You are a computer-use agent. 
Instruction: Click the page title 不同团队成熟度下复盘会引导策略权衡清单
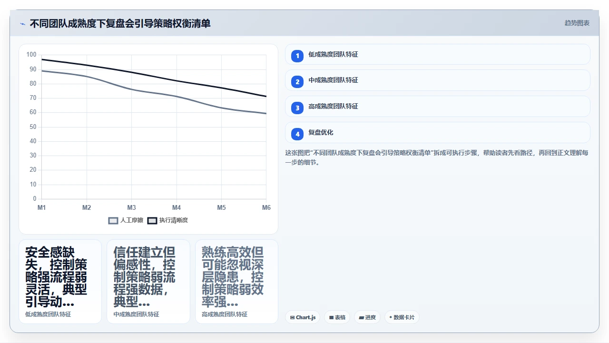click(x=120, y=23)
